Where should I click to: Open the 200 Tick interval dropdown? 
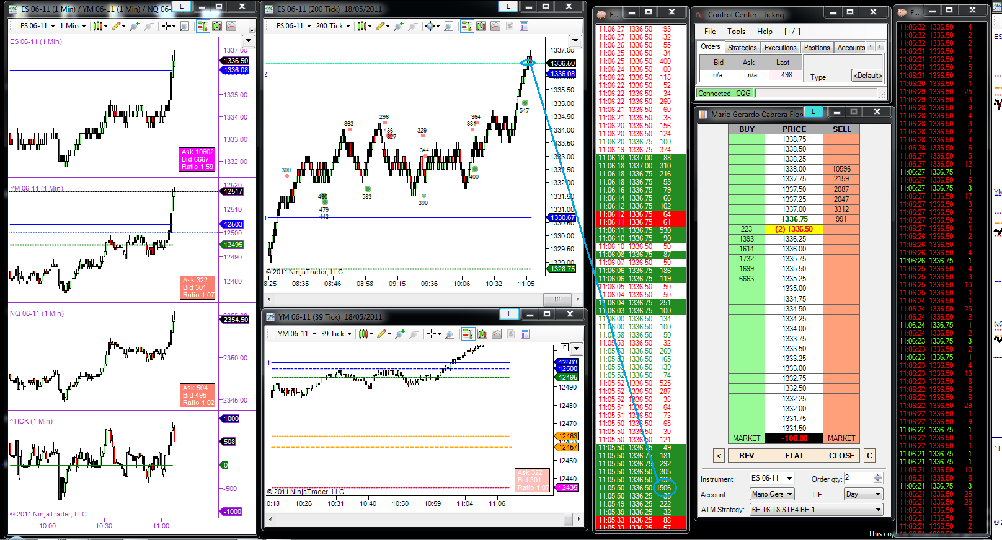click(x=333, y=26)
